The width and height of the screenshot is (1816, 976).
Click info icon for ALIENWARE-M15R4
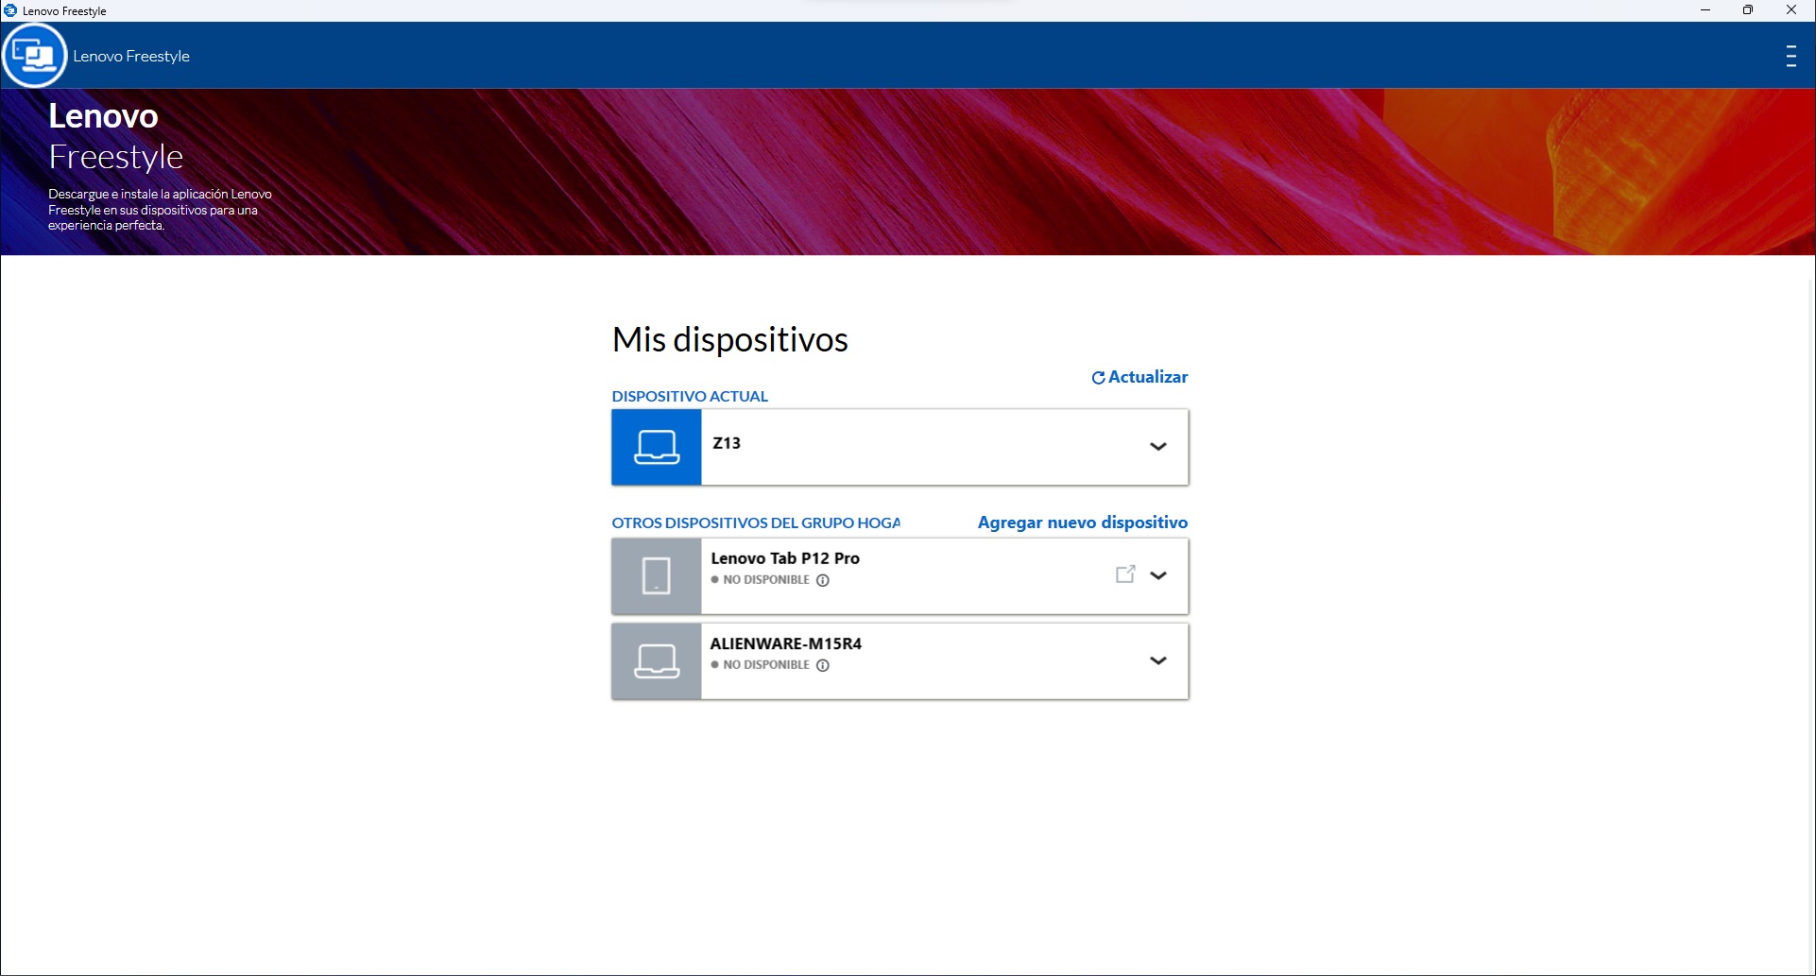coord(823,665)
